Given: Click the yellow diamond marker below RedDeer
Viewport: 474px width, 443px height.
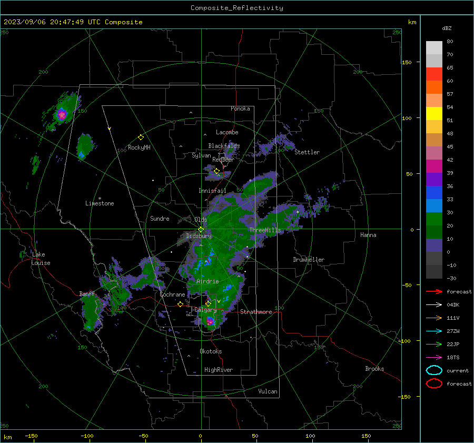Looking at the screenshot, I should (216, 171).
